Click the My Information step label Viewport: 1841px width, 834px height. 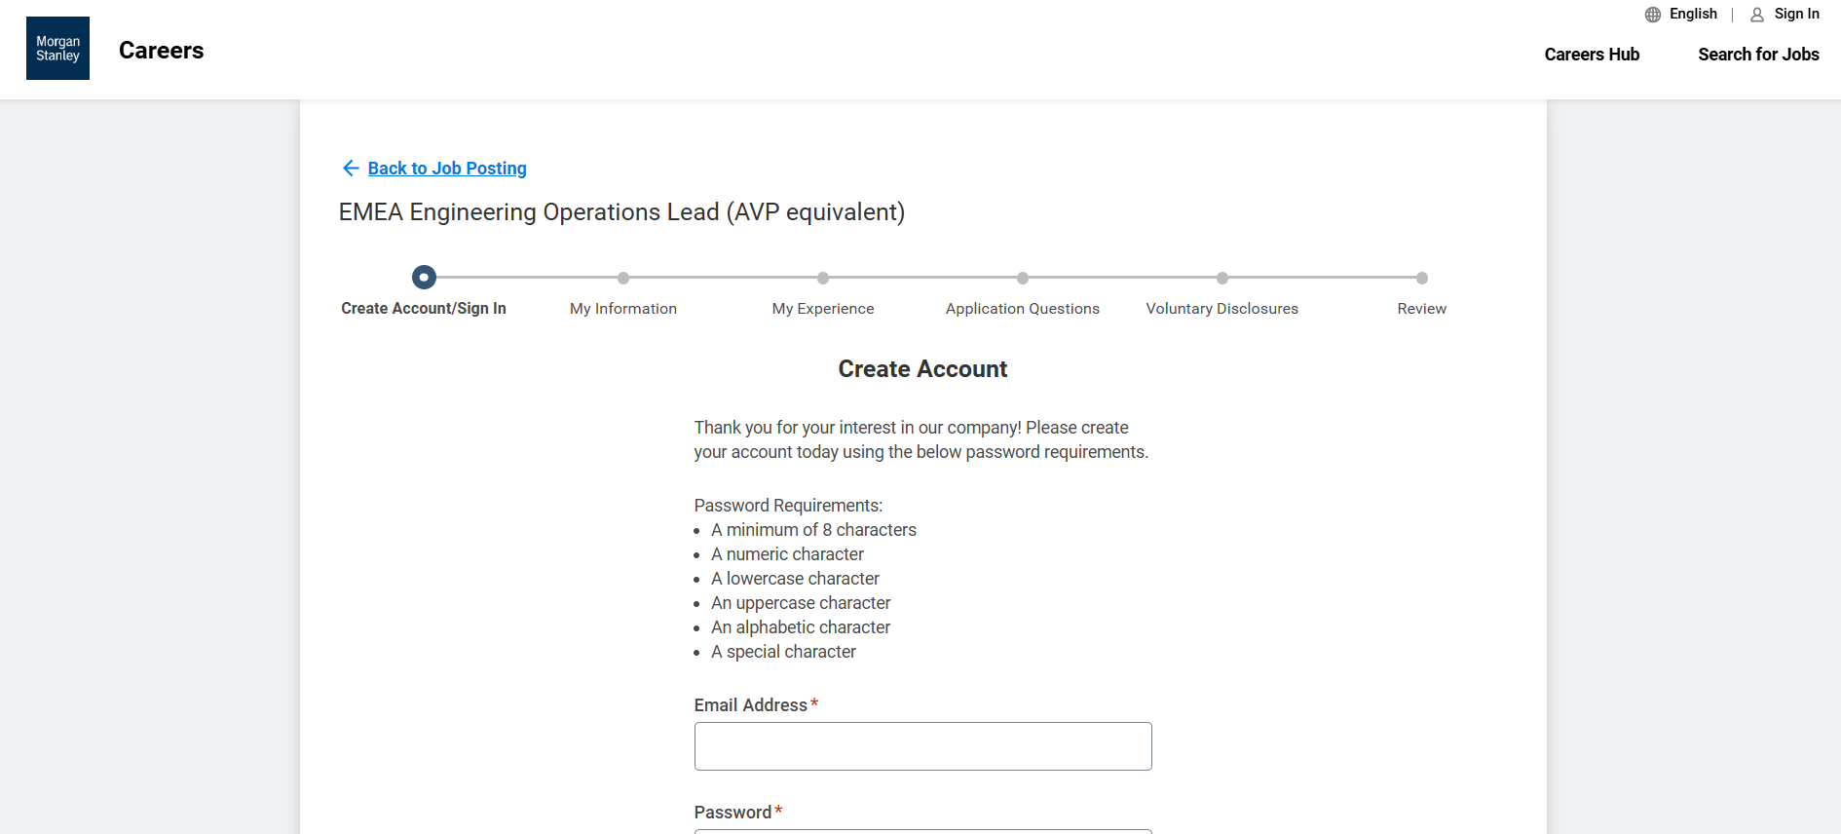pos(623,309)
